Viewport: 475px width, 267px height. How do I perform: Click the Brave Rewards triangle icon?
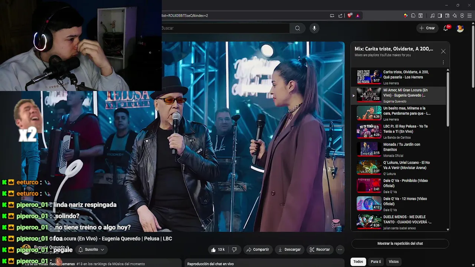click(x=358, y=16)
